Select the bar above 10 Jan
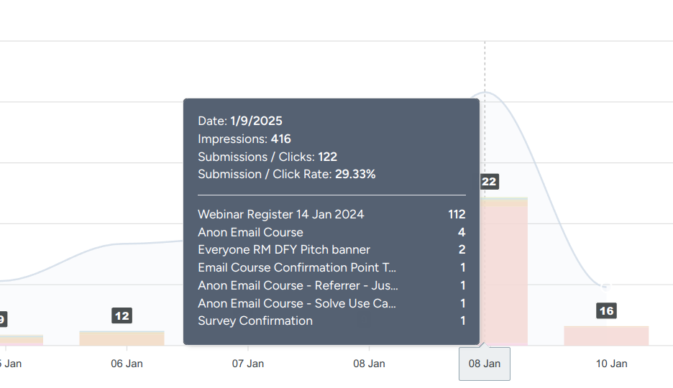Image resolution: width=673 pixels, height=388 pixels. coord(606,336)
